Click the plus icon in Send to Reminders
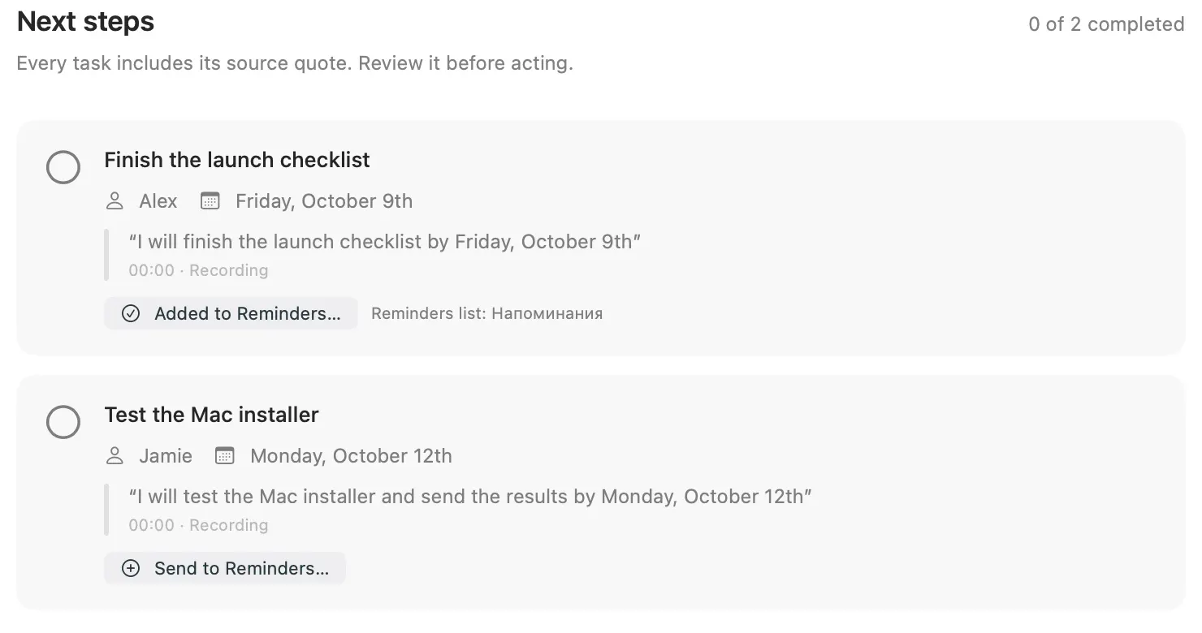1202x633 pixels. point(131,569)
